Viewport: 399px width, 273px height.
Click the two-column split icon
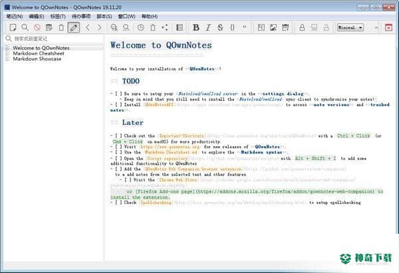click(x=261, y=27)
